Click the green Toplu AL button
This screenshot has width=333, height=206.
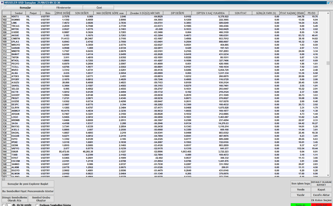tap(301, 204)
